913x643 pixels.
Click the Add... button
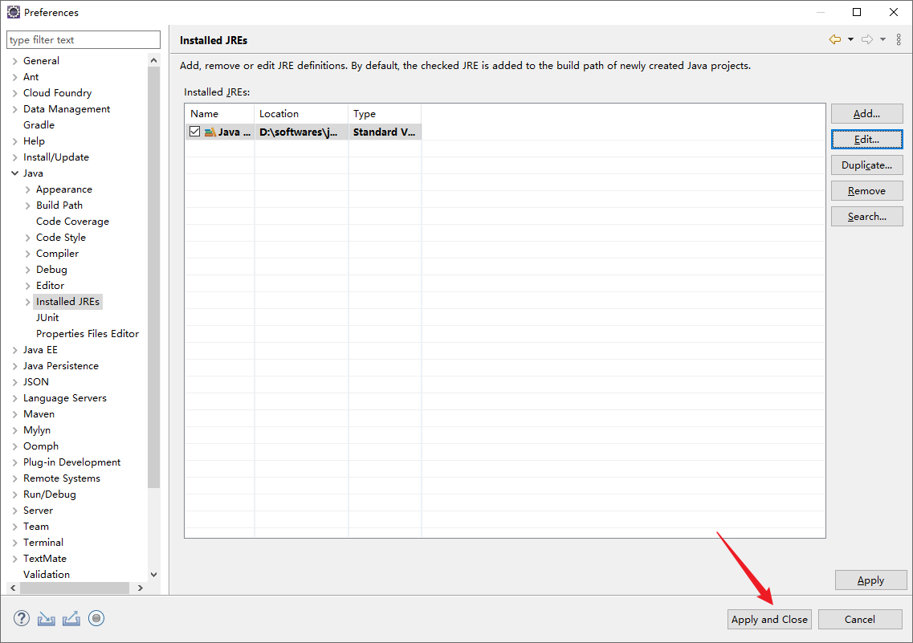[x=866, y=114]
